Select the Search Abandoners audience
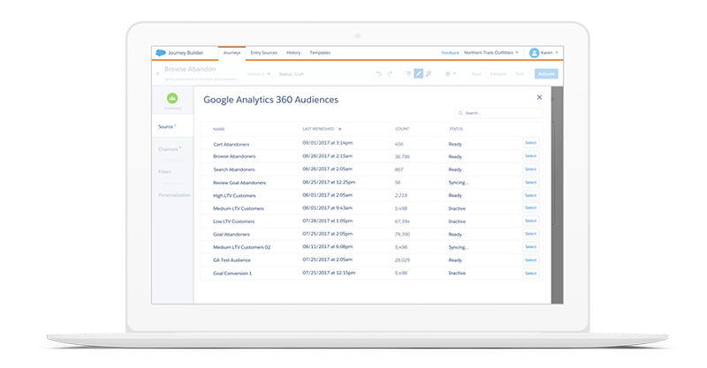This screenshot has height=368, width=707. tap(531, 169)
